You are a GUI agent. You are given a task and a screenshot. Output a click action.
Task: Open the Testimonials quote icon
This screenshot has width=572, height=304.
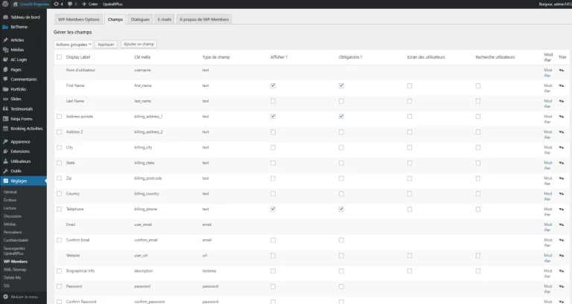click(x=5, y=109)
